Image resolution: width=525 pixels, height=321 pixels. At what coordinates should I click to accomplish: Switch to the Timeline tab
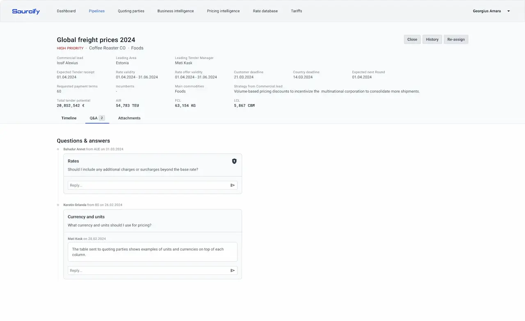click(68, 118)
